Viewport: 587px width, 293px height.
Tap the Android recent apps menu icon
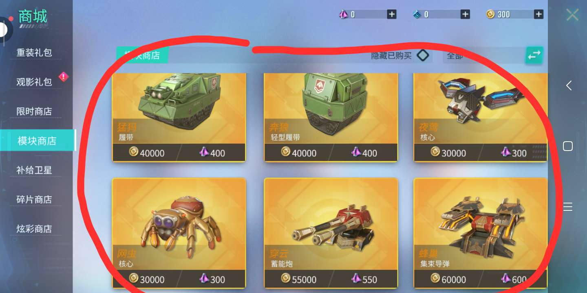(x=568, y=206)
